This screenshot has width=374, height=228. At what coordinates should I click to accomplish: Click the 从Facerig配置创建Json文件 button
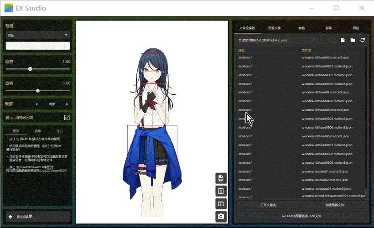pos(301,216)
